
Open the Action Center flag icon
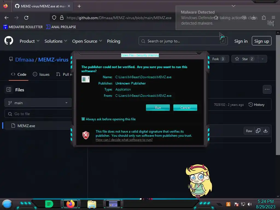[237, 204]
